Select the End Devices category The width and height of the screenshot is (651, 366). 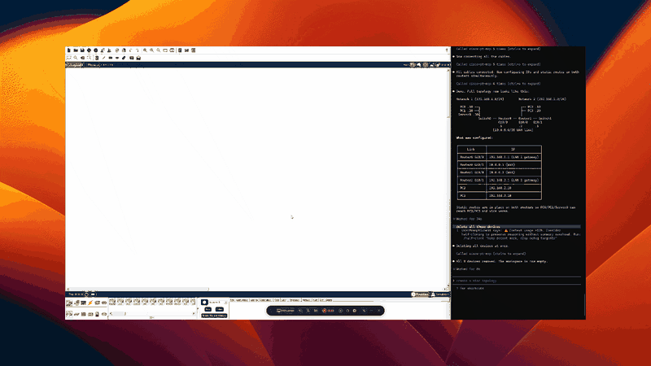point(76,303)
